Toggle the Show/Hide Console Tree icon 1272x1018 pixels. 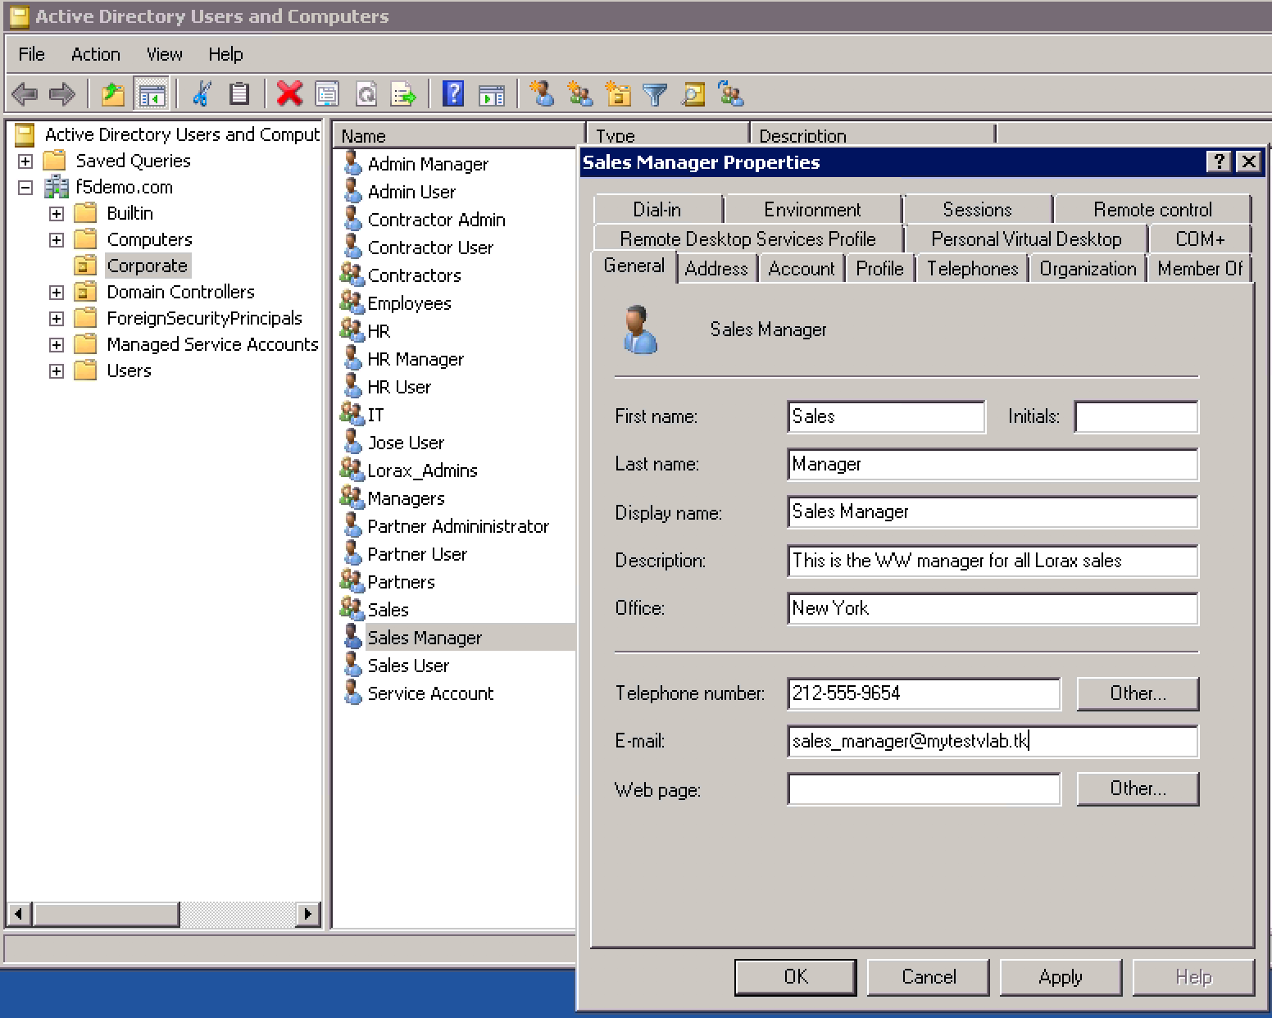tap(152, 94)
